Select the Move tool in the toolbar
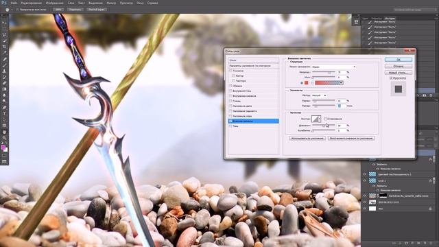This screenshot has height=247, width=439. [4, 23]
